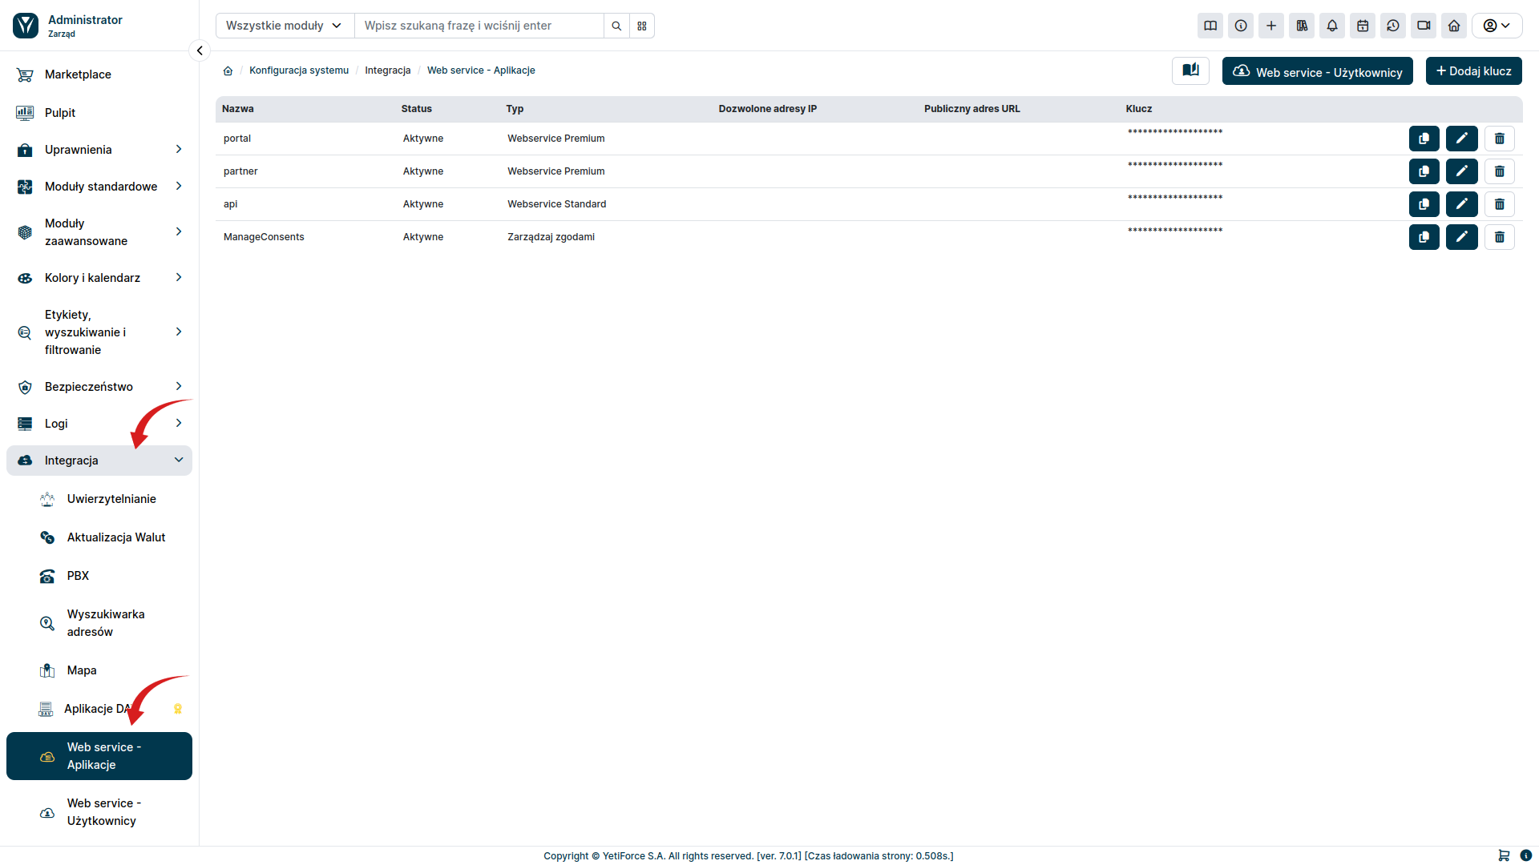Open the manual book icon above the table

(x=1190, y=70)
